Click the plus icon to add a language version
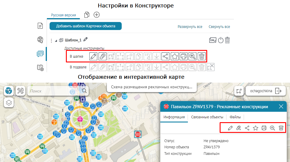The image size is (290, 162). (96, 15)
